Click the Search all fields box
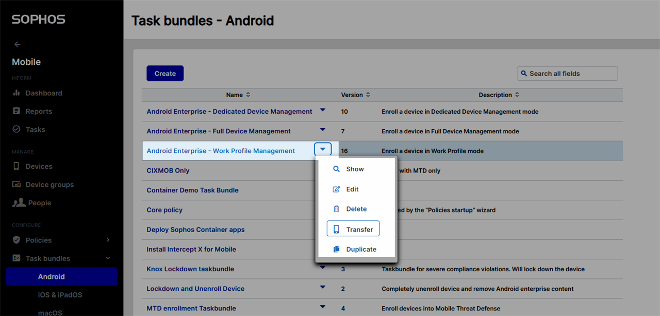 tap(567, 74)
